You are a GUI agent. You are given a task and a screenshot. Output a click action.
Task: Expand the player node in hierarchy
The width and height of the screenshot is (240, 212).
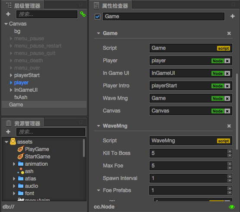[x=11, y=83]
